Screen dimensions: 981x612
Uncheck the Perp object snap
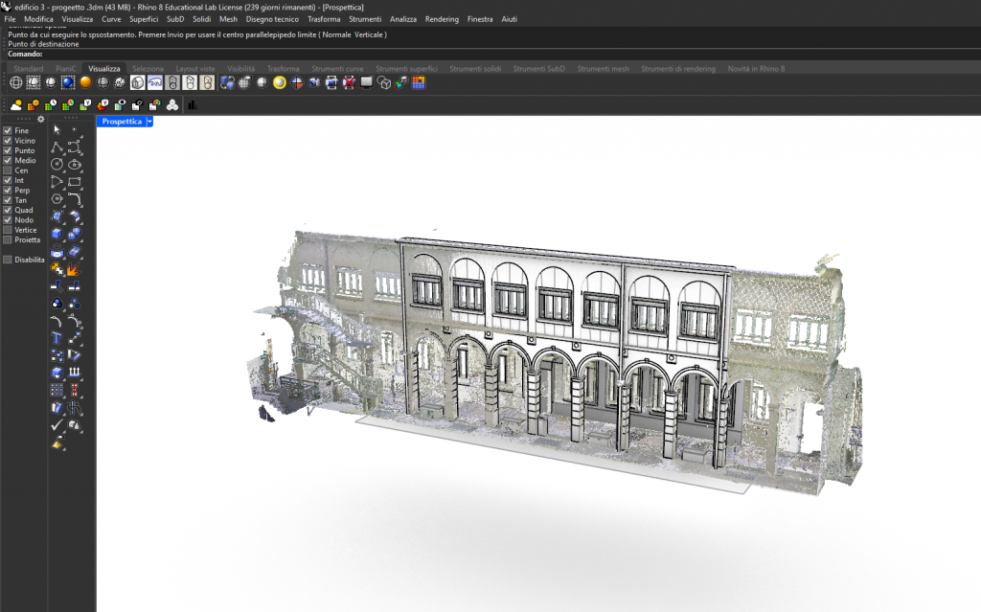(x=8, y=191)
